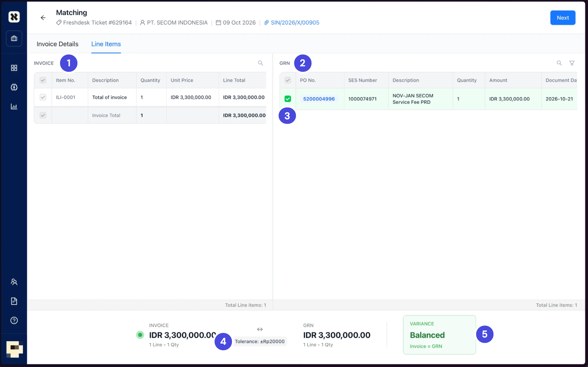Open the document icon in sidebar
This screenshot has width=588, height=367.
(14, 301)
